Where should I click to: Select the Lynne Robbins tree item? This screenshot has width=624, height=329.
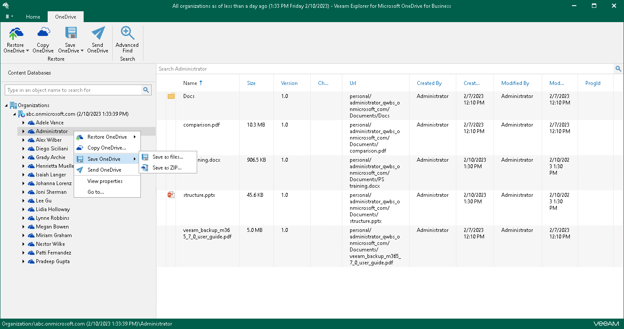coord(52,218)
